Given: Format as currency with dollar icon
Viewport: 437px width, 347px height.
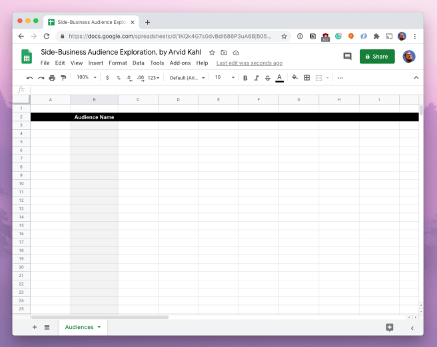Looking at the screenshot, I should (x=107, y=78).
